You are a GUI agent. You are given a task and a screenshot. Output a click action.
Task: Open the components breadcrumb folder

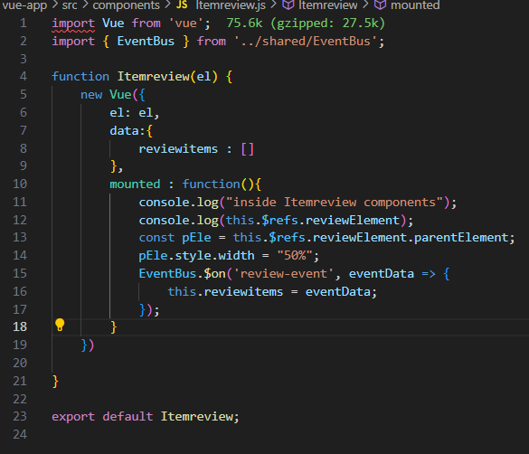click(x=127, y=5)
